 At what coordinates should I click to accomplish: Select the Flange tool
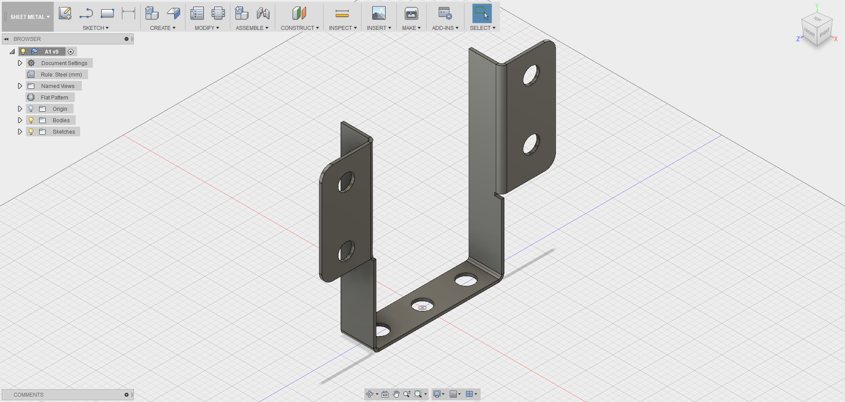pyautogui.click(x=173, y=13)
